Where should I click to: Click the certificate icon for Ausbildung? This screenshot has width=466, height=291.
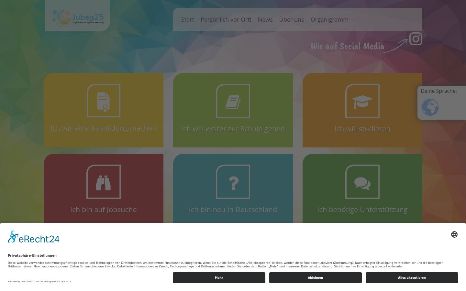104,101
